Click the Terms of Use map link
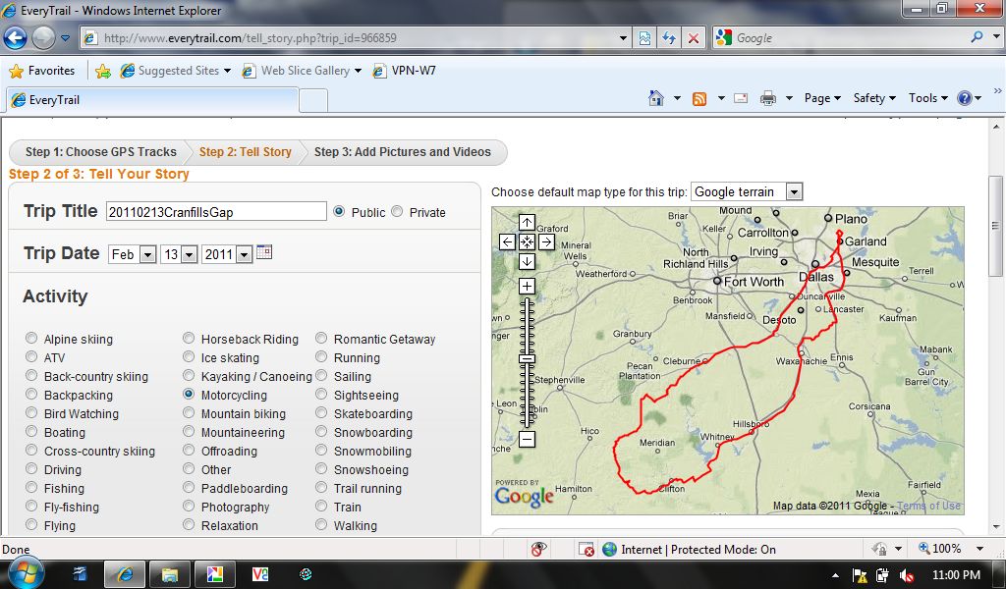Viewport: 1006px width, 589px height. click(929, 506)
